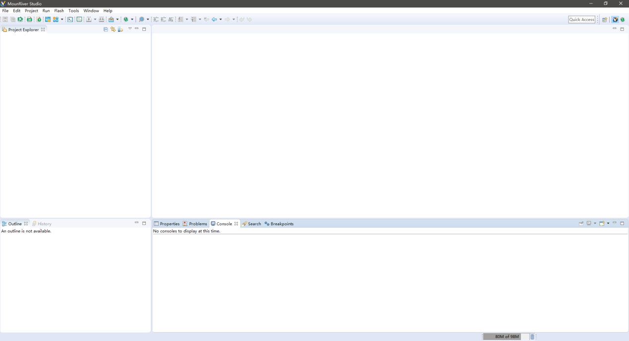Run garbage collector trash icon
This screenshot has width=629, height=341.
tap(532, 337)
